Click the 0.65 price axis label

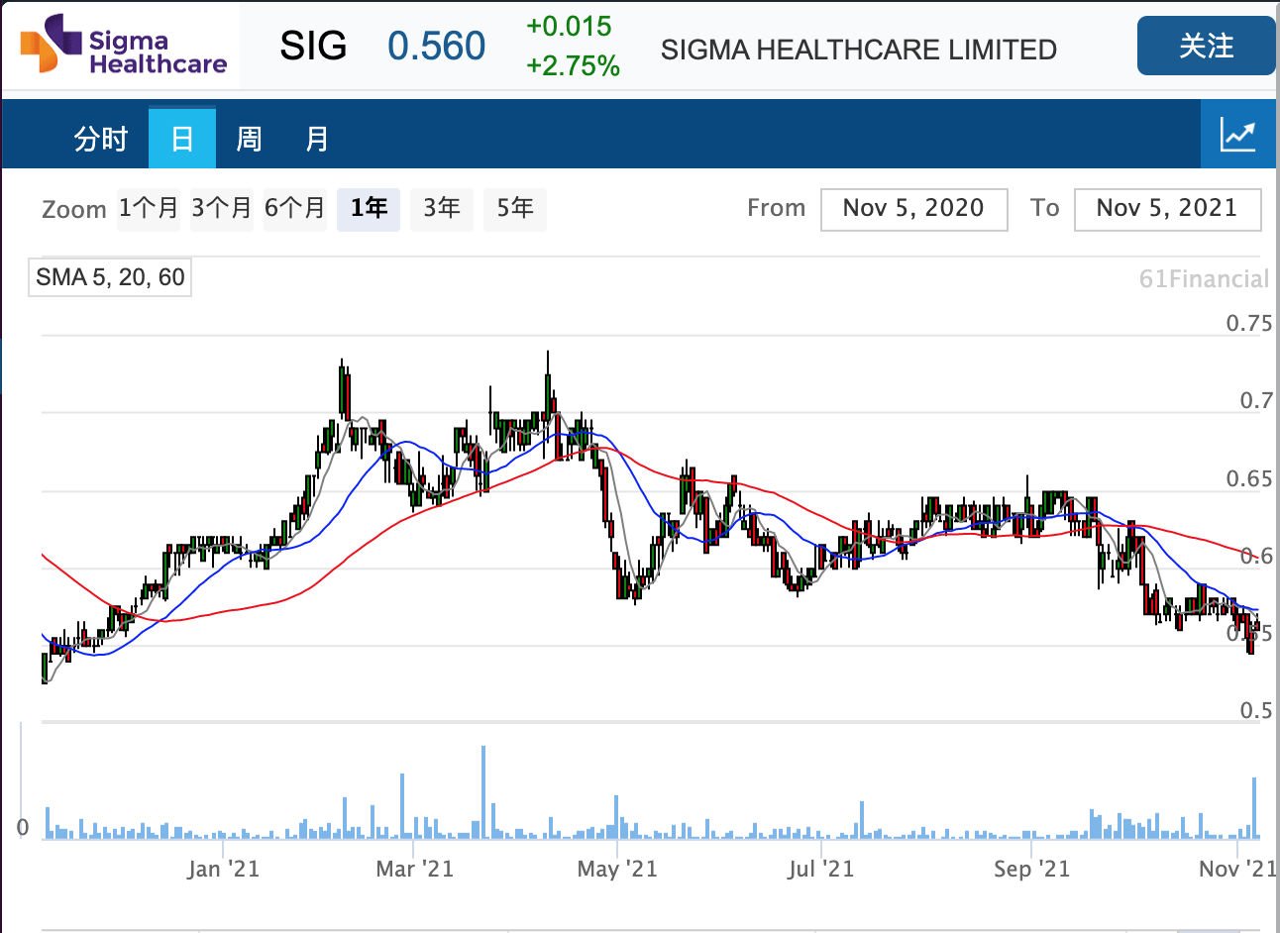pyautogui.click(x=1248, y=479)
